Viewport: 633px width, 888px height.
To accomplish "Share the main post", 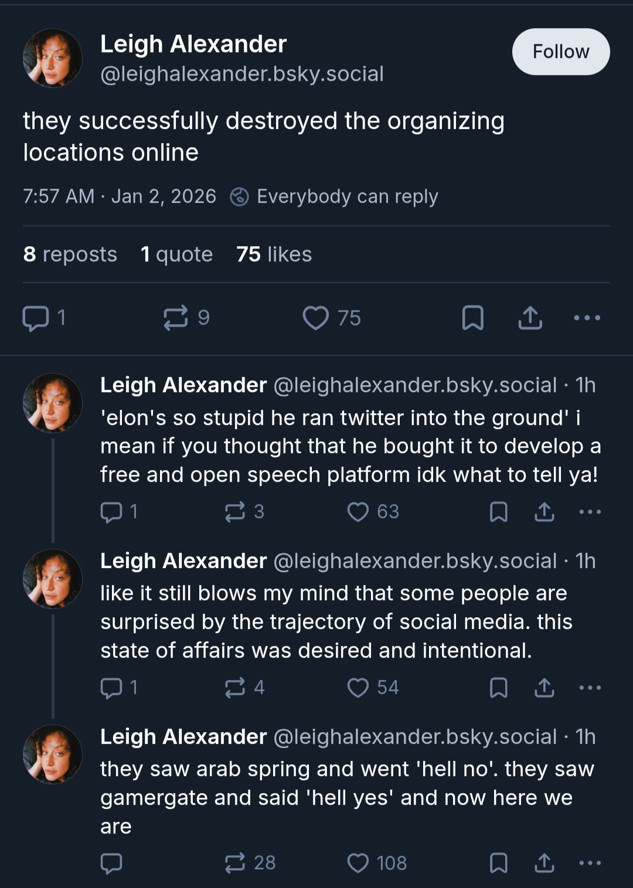I will [530, 318].
